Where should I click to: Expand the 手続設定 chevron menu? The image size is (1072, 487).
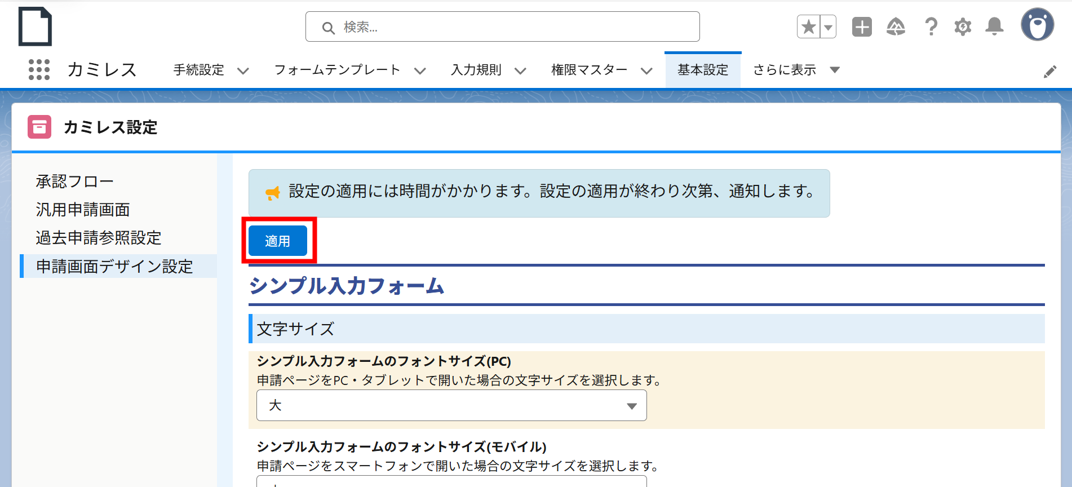point(243,71)
